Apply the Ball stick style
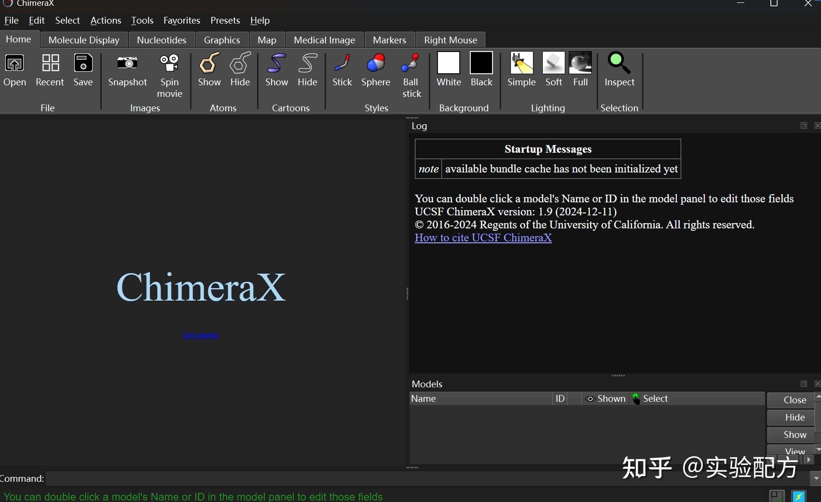 click(x=410, y=70)
